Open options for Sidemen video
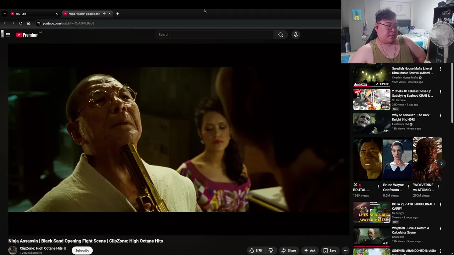Viewport: 454px width, 255px height. click(x=441, y=251)
